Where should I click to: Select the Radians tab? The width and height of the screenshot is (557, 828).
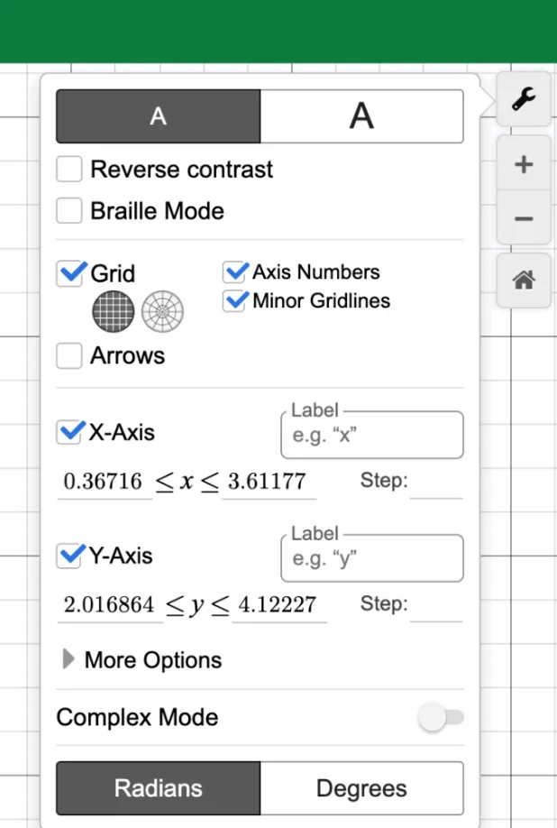[x=158, y=787]
